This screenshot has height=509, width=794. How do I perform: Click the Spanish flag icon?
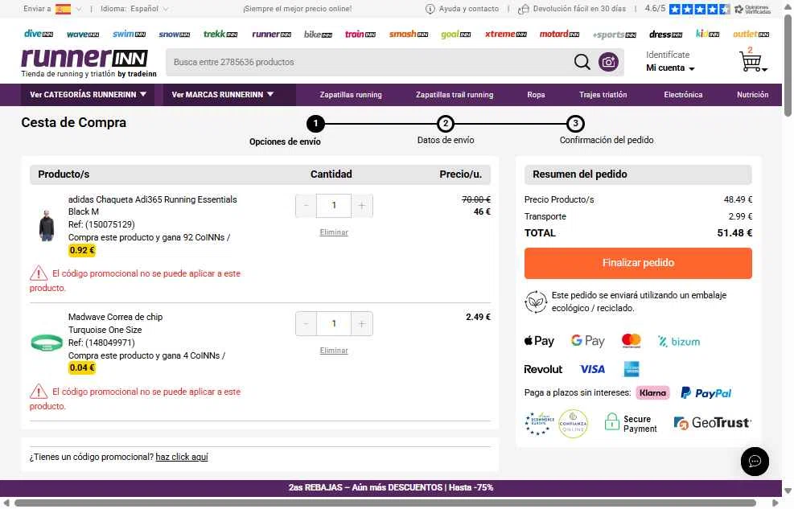(63, 9)
